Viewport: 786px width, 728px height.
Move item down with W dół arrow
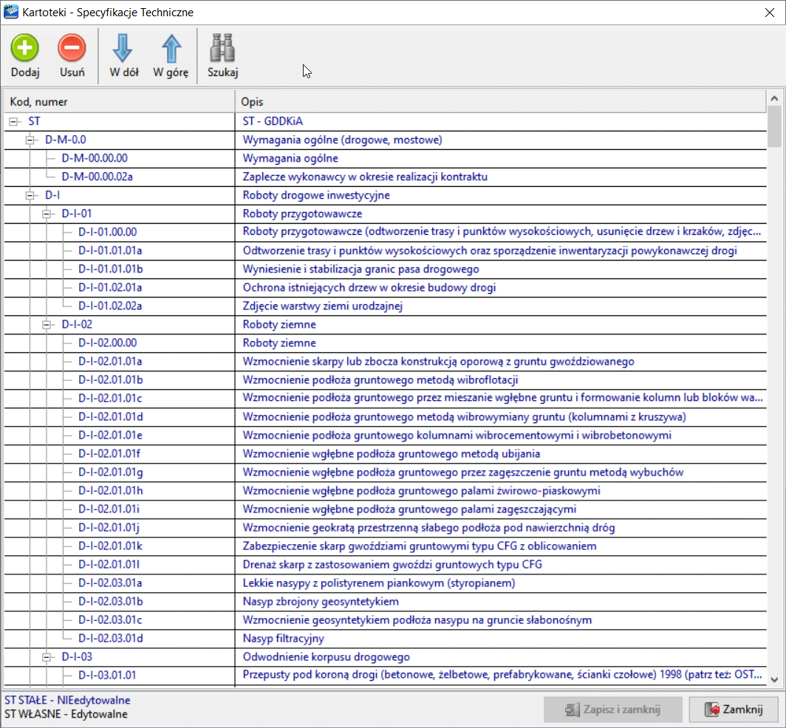[123, 48]
